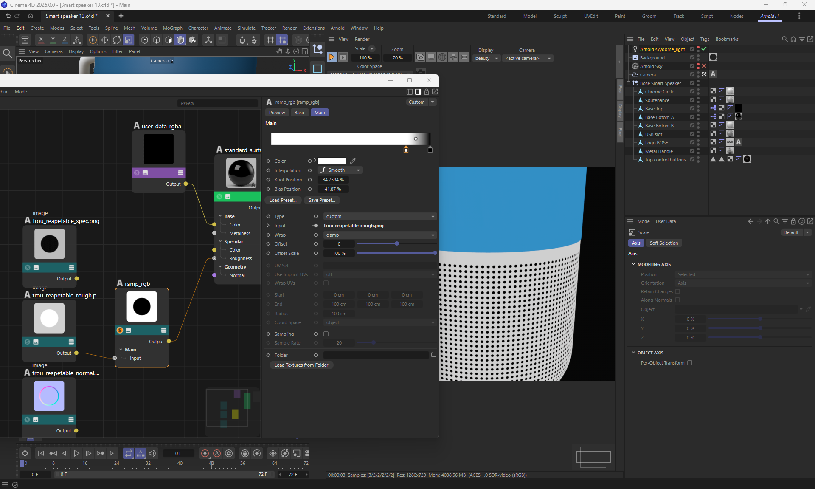Click the record active objects keyframe button

205,453
